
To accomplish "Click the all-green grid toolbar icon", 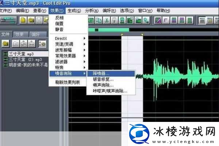I will [189, 20].
